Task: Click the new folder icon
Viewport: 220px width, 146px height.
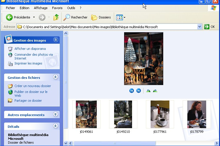Action: pos(10,86)
